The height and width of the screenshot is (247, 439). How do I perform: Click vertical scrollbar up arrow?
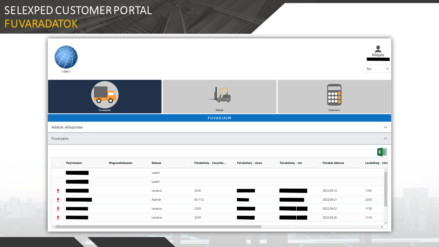[x=385, y=170]
